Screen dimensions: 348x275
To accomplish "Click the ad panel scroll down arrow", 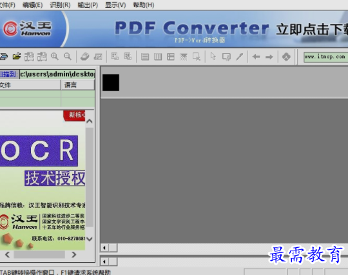I will (x=90, y=239).
